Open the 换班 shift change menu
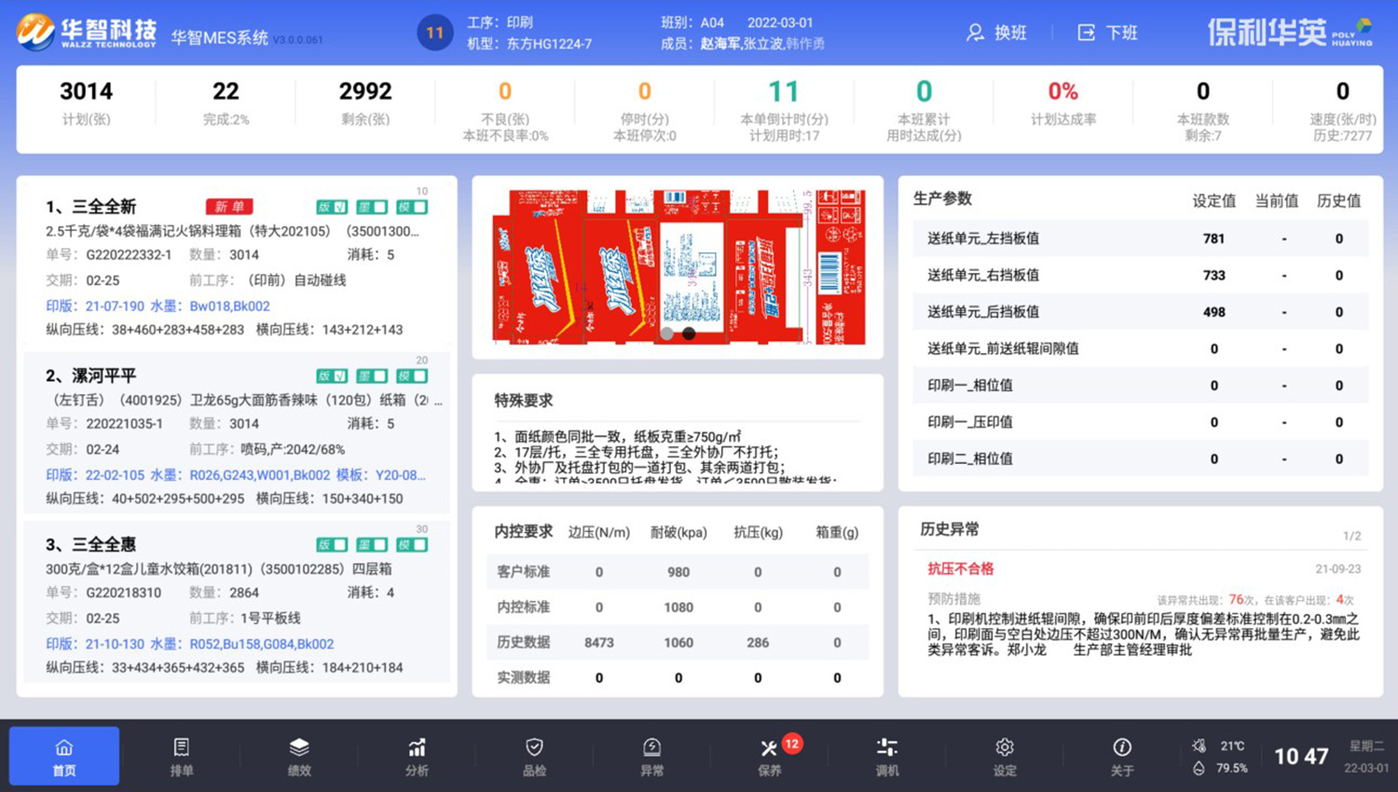 coord(996,33)
